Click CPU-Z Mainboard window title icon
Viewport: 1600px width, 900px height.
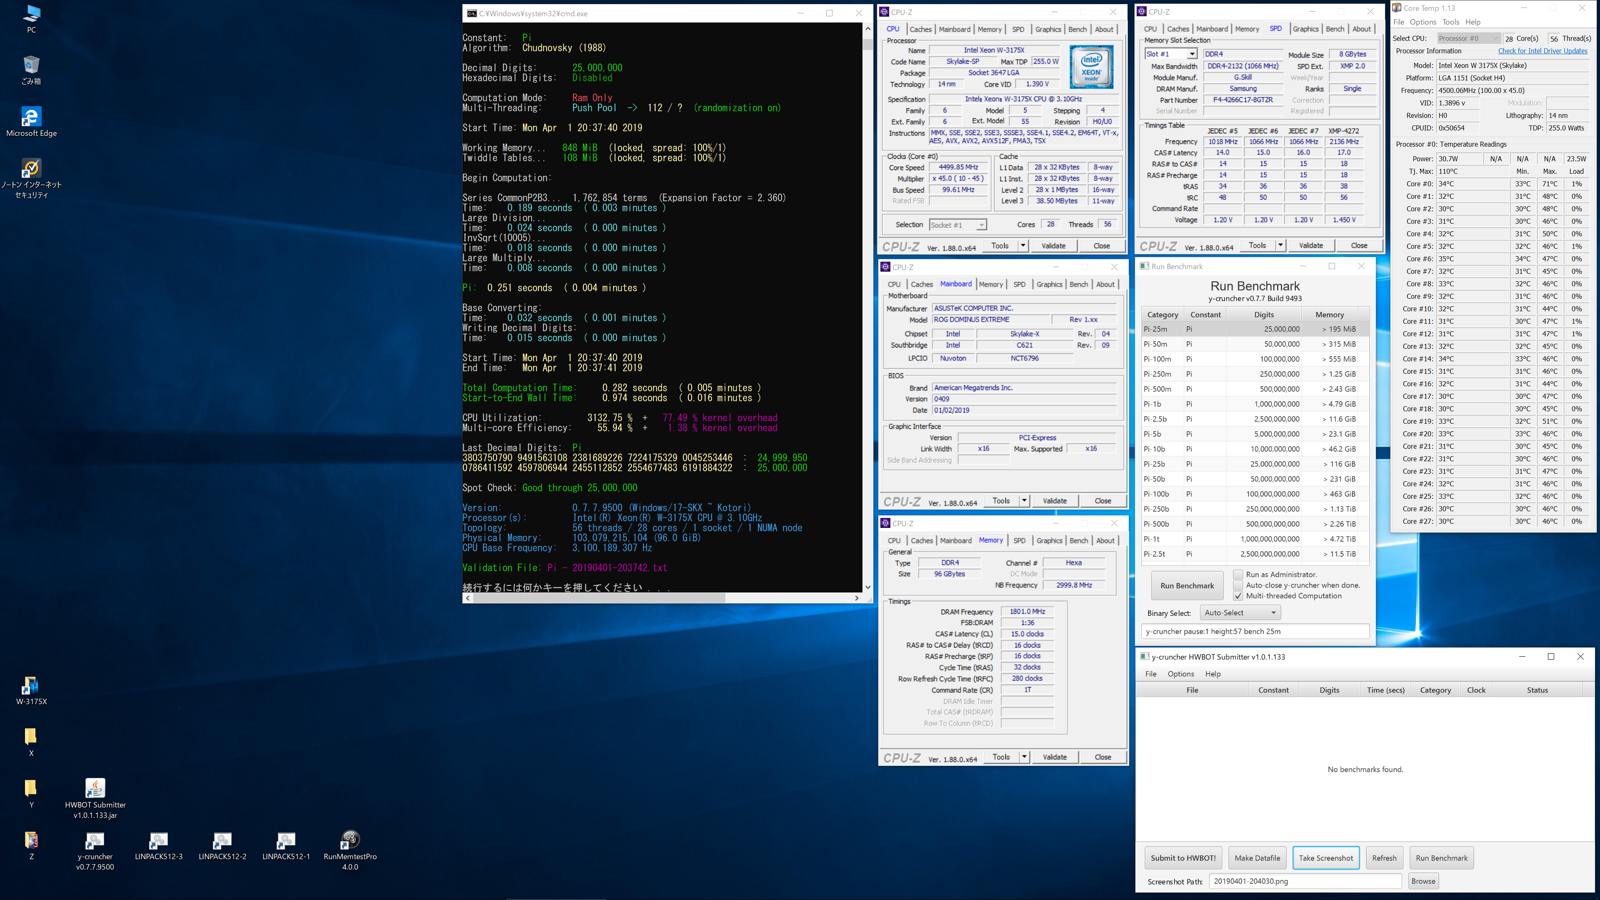(x=886, y=267)
